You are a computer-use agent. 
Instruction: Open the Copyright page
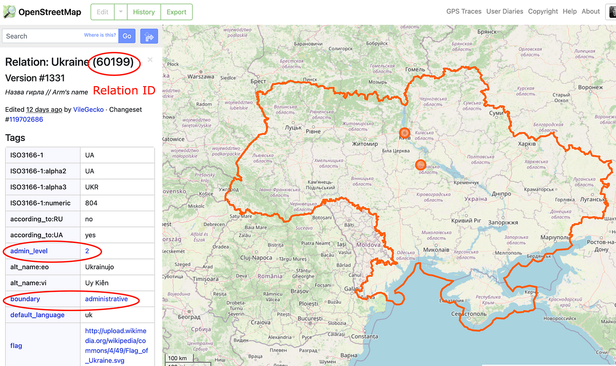pyautogui.click(x=543, y=11)
